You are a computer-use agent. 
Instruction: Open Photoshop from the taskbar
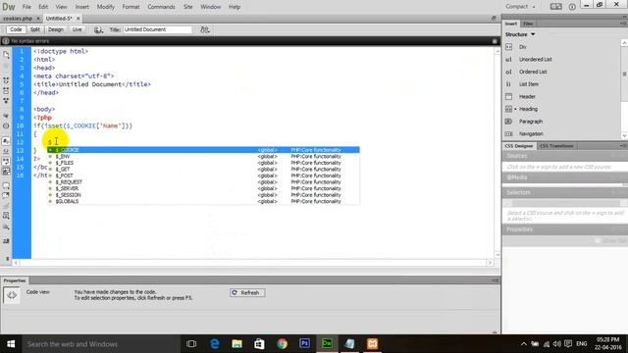(304, 344)
